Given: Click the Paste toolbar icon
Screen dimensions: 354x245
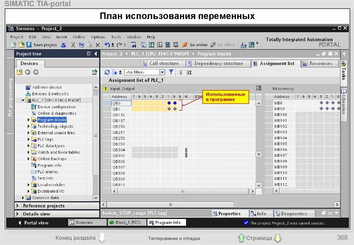Looking at the screenshot, I should click(90, 45).
